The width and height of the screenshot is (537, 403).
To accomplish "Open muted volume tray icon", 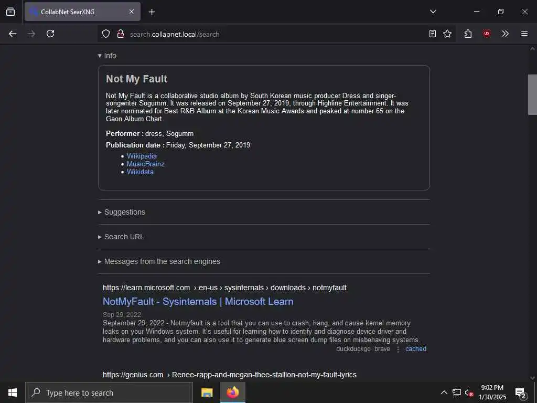I will point(469,393).
